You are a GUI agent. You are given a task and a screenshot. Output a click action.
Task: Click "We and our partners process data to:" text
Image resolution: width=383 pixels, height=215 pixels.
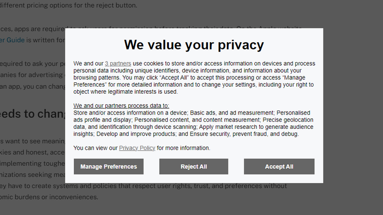coord(121,106)
